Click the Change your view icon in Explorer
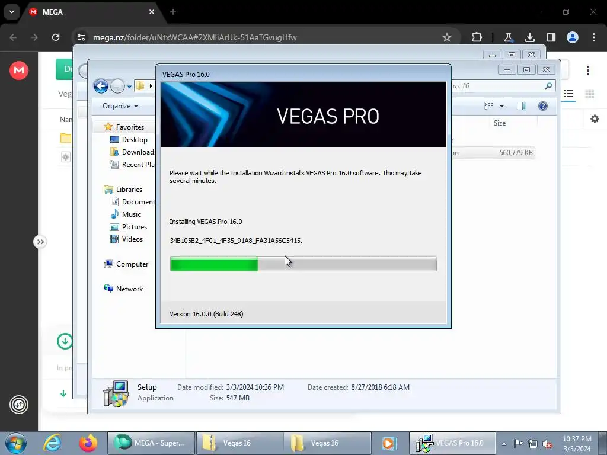 489,106
